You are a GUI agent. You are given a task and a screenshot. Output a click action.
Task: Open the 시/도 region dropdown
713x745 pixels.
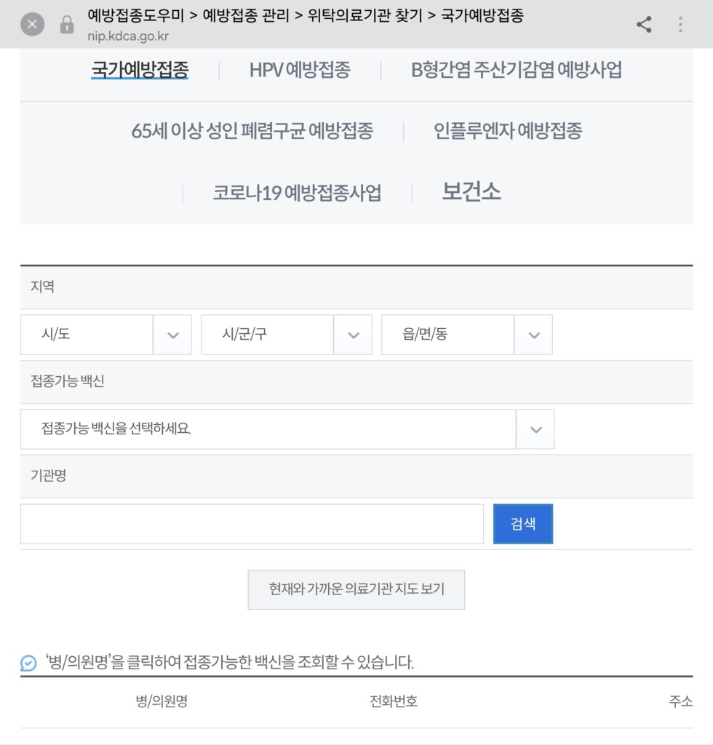tap(105, 335)
